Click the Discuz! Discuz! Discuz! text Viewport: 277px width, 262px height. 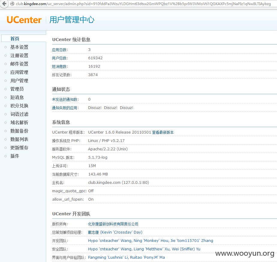111,108
